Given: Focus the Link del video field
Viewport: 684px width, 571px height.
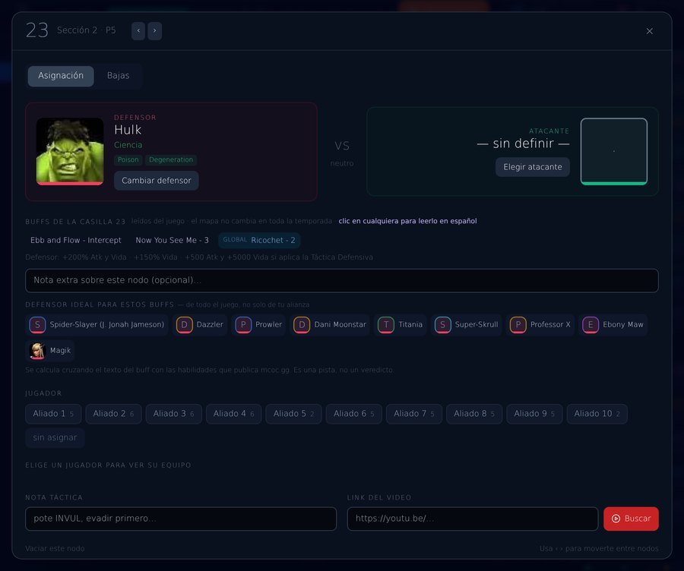Looking at the screenshot, I should coord(473,519).
